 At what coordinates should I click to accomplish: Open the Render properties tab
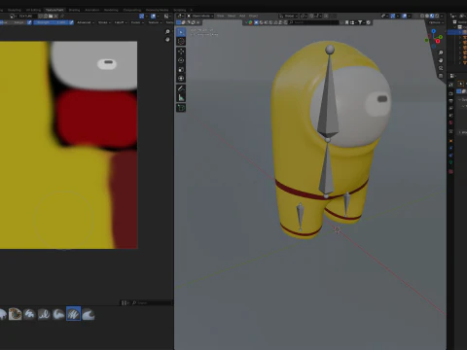click(450, 93)
